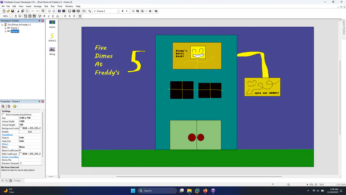Open Runtime Options properties tab icon

pos(9,106)
